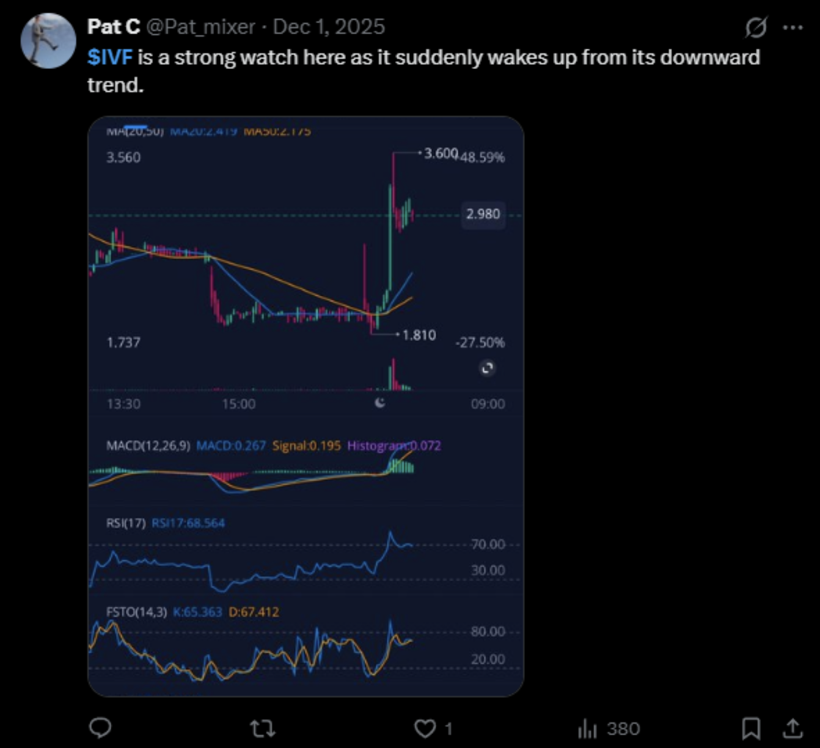View post analytics showing 380 views
The image size is (820, 748).
click(609, 728)
